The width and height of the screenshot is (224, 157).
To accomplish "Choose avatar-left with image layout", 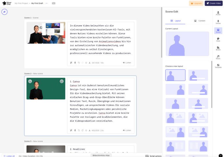I will coord(175,117).
